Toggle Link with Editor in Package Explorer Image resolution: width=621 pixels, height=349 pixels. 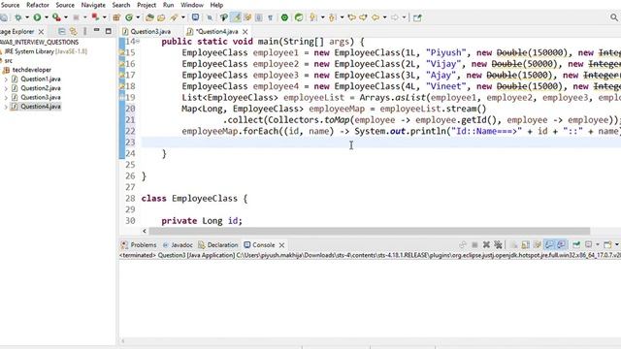click(x=74, y=31)
